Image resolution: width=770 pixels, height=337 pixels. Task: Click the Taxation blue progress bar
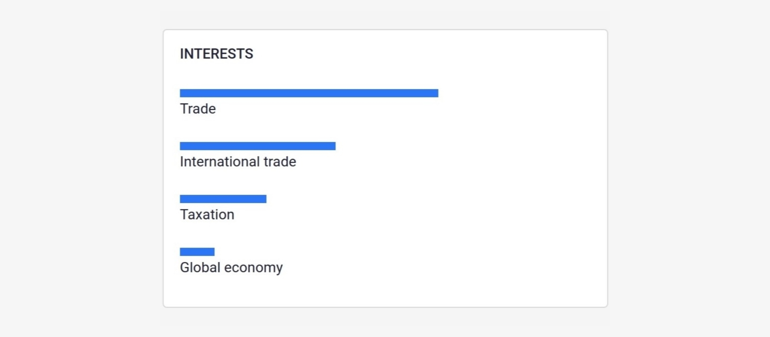click(x=223, y=199)
